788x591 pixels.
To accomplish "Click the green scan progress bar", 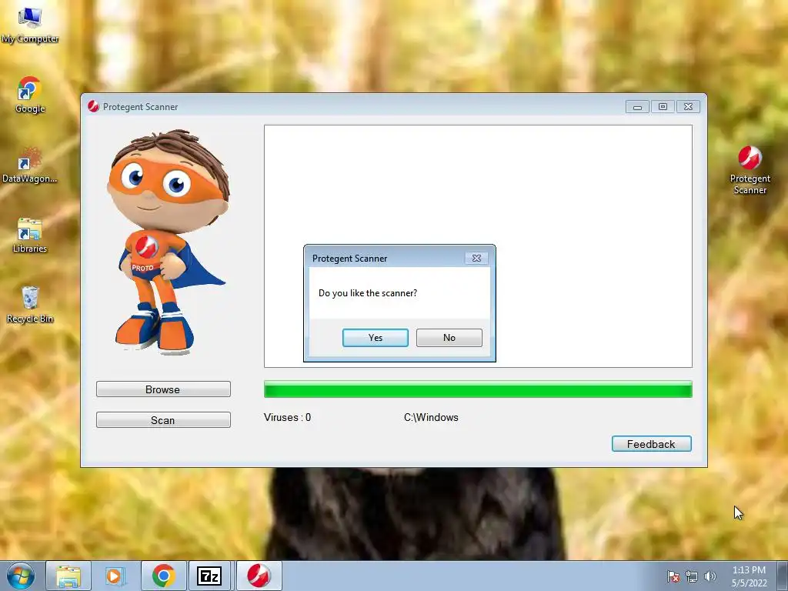I will pos(478,389).
